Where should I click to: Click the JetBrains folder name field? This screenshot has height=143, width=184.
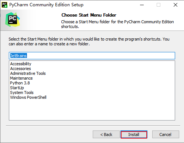click(92, 56)
